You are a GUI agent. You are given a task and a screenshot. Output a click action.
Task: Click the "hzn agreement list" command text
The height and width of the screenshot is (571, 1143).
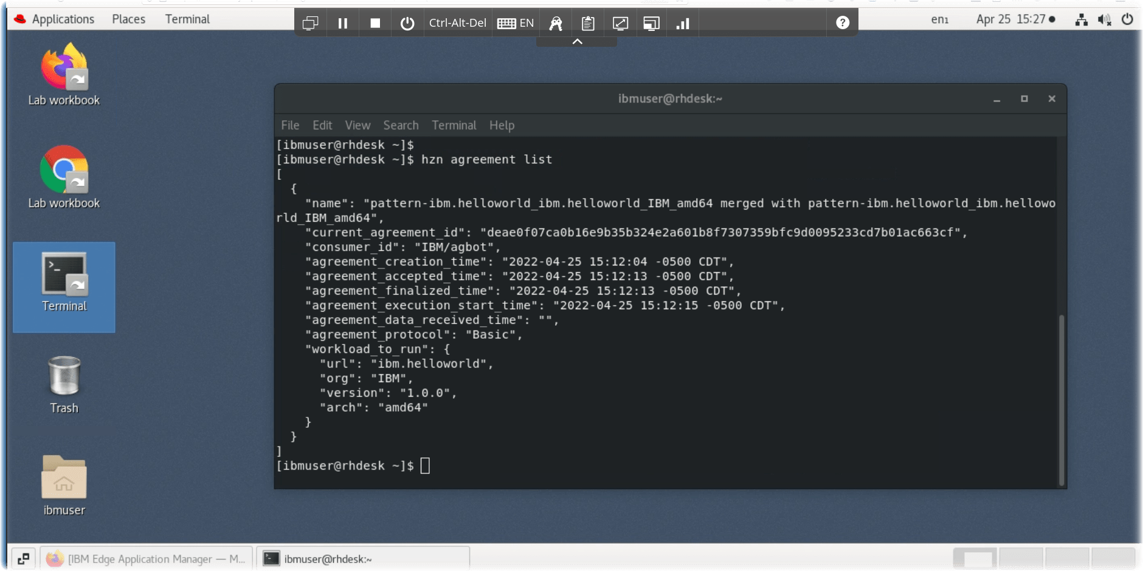pos(486,160)
